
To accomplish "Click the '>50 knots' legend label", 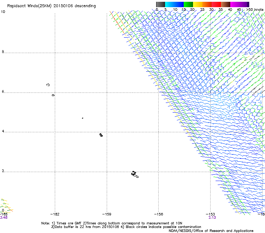I will click(255, 10).
